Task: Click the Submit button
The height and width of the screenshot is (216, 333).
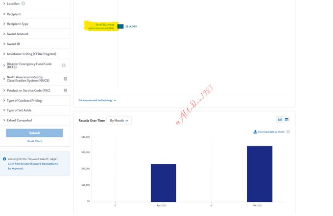Action: point(34,133)
